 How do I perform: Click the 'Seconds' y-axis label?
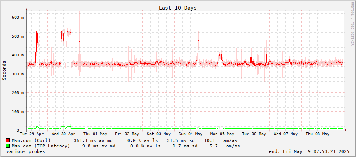coord(4,70)
